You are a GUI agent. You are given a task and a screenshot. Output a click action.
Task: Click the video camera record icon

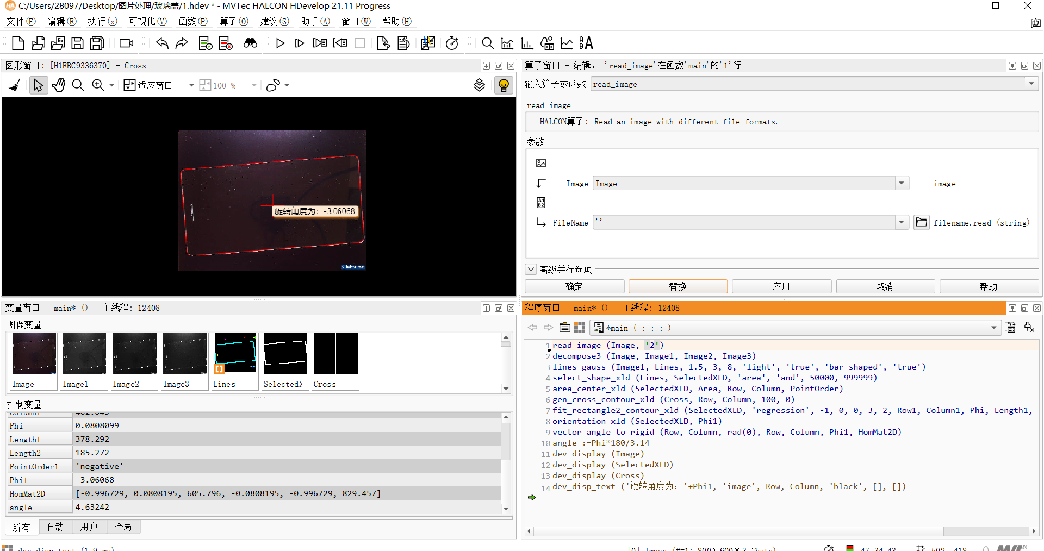(x=127, y=43)
